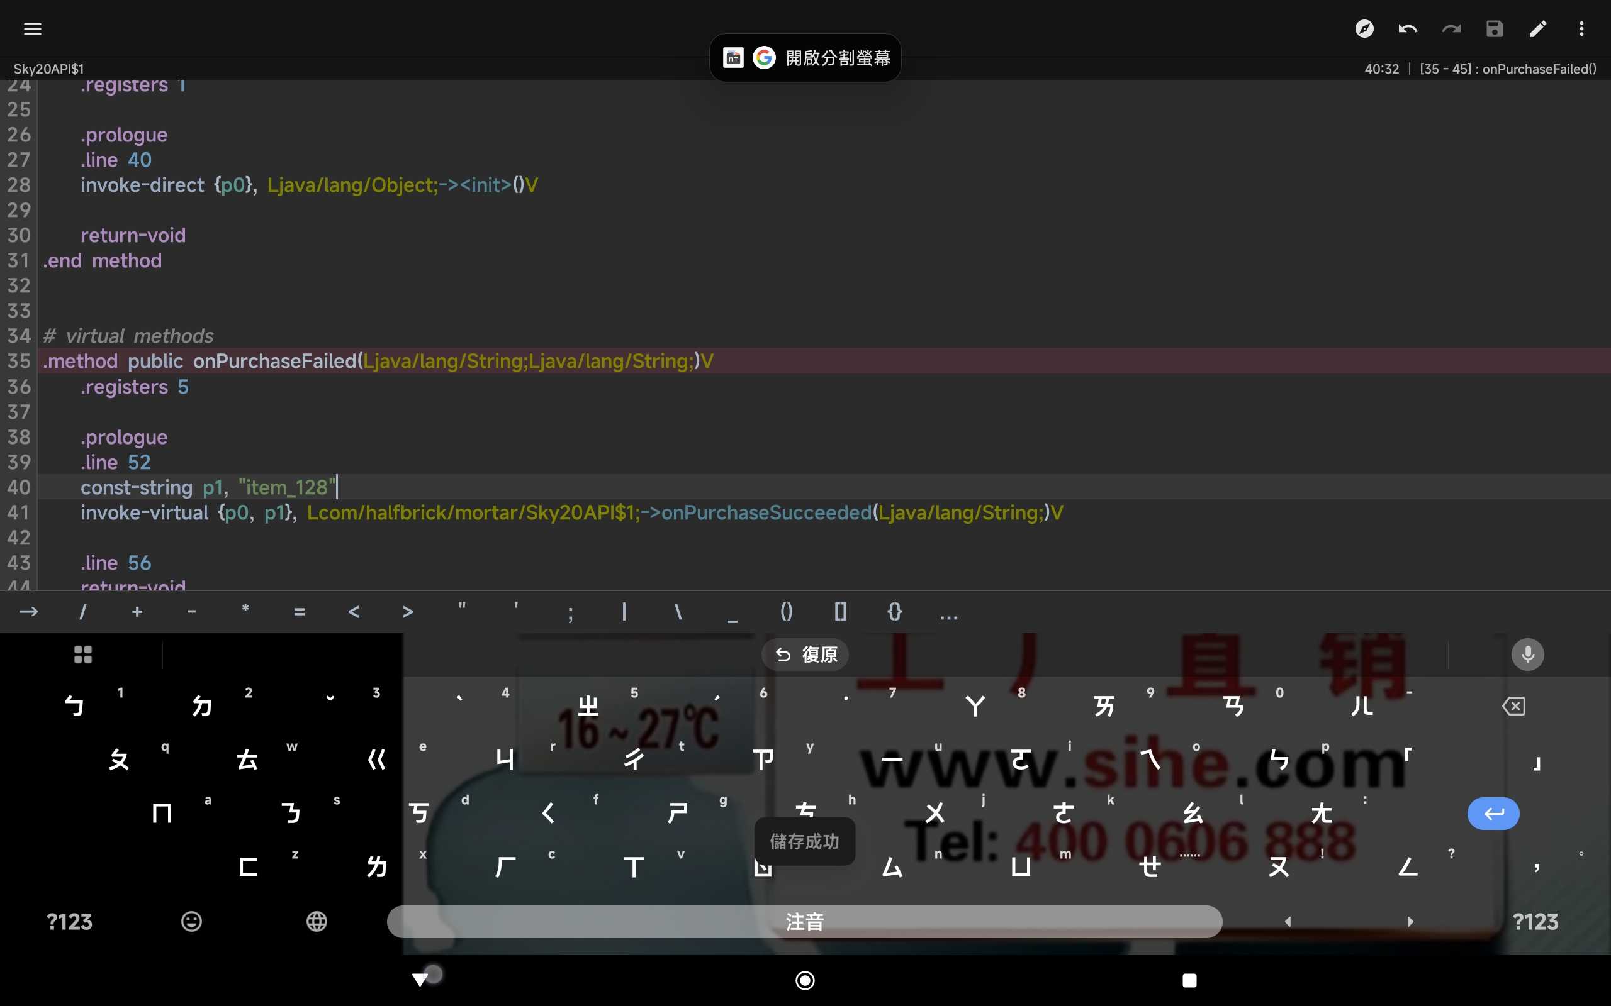Click the redo arrow icon
The image size is (1611, 1006).
point(1451,29)
